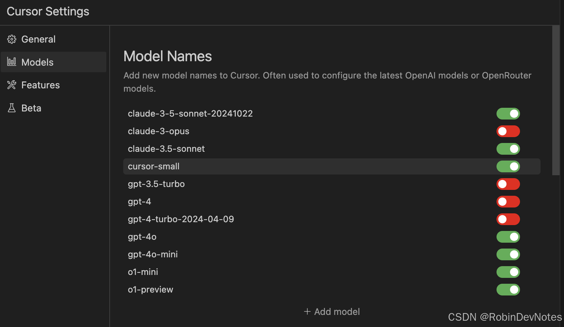Image resolution: width=564 pixels, height=327 pixels.
Task: Turn on the gpt-4 model switch
Action: (508, 202)
